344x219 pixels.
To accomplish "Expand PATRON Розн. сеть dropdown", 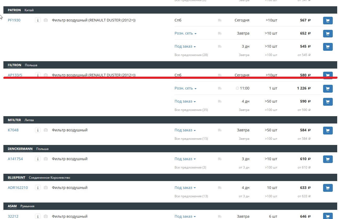I will [x=185, y=33].
